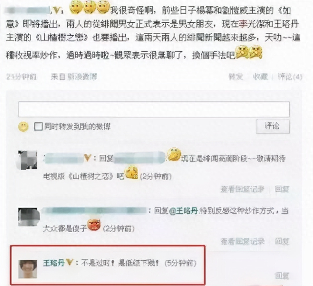The height and width of the screenshot is (286, 313).
Task: Click the 评论 submit button
Action: pos(272,127)
